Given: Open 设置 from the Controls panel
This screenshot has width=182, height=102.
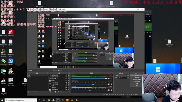Looking at the screenshot, I should (136, 84).
